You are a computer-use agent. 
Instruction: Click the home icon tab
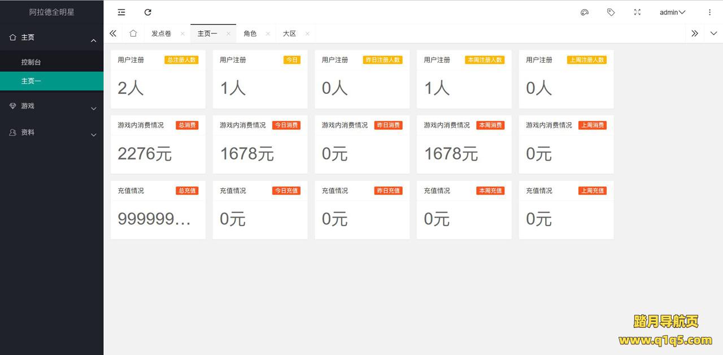pyautogui.click(x=133, y=33)
